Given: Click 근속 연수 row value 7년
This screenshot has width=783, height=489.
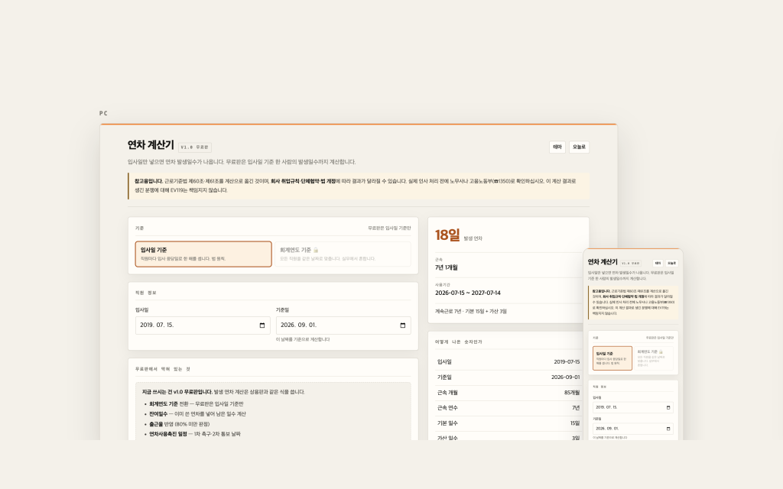Looking at the screenshot, I should click(577, 408).
